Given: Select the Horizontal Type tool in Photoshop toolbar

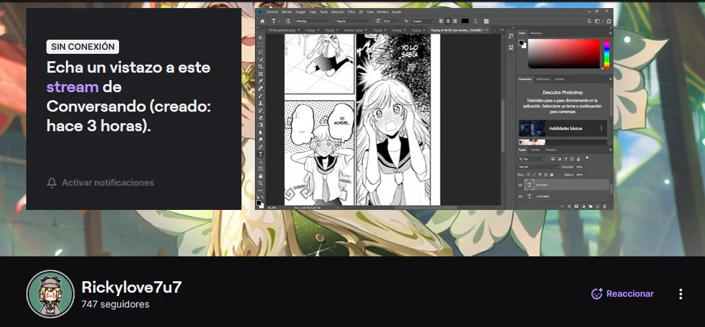Looking at the screenshot, I should click(260, 154).
